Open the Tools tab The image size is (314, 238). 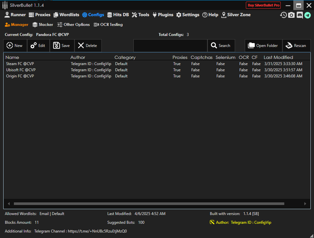[x=141, y=15]
